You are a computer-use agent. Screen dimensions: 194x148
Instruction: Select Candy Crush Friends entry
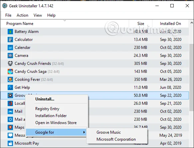(x=39, y=64)
